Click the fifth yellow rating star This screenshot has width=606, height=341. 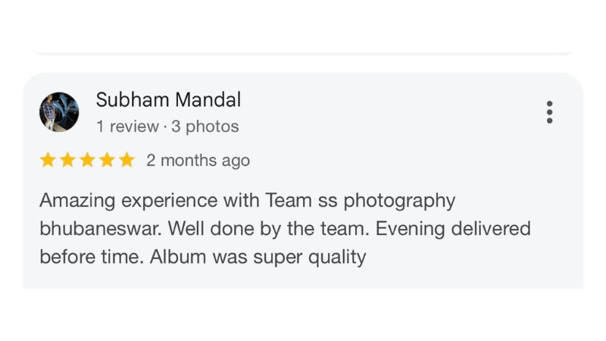click(x=127, y=160)
